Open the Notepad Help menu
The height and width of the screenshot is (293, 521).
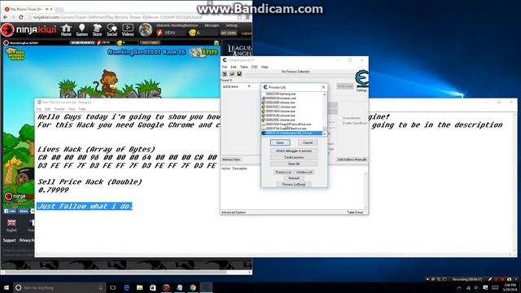coord(82,109)
